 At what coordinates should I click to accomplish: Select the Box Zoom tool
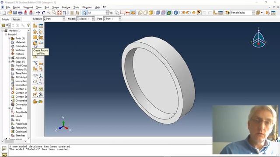click(x=54, y=13)
